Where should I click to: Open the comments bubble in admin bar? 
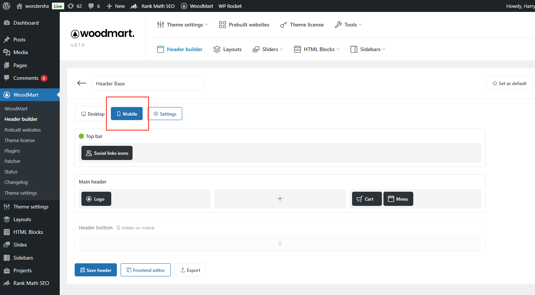[94, 6]
